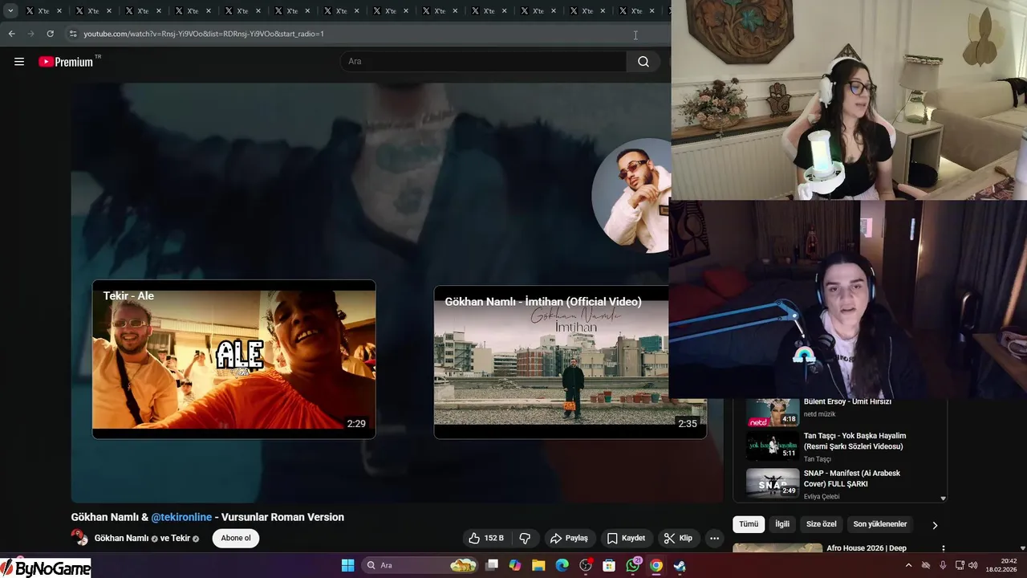Open Microsoft Store from the taskbar

(x=609, y=565)
